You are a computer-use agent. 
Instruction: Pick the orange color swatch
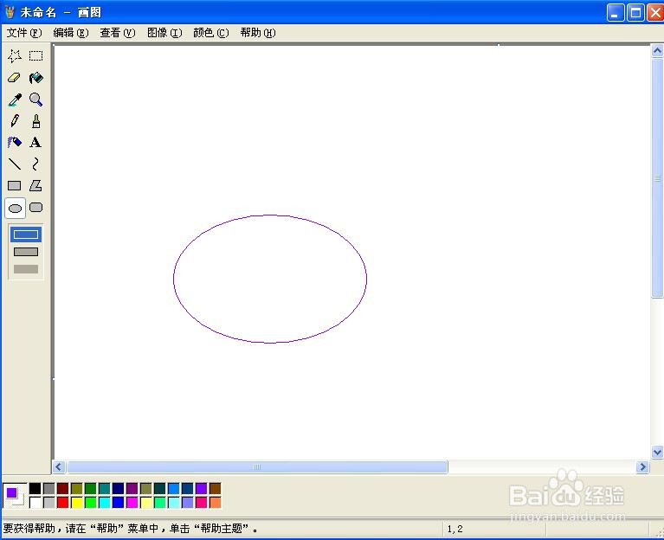[x=215, y=502]
